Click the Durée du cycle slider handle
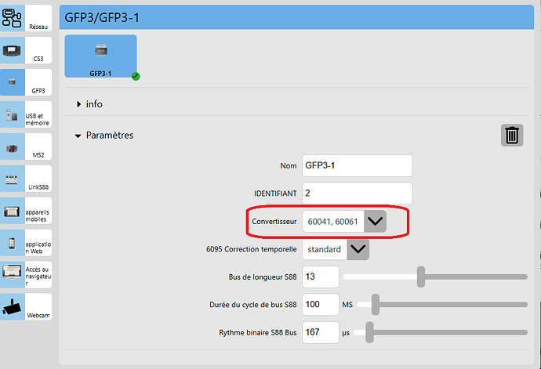541x369 pixels. coord(376,303)
